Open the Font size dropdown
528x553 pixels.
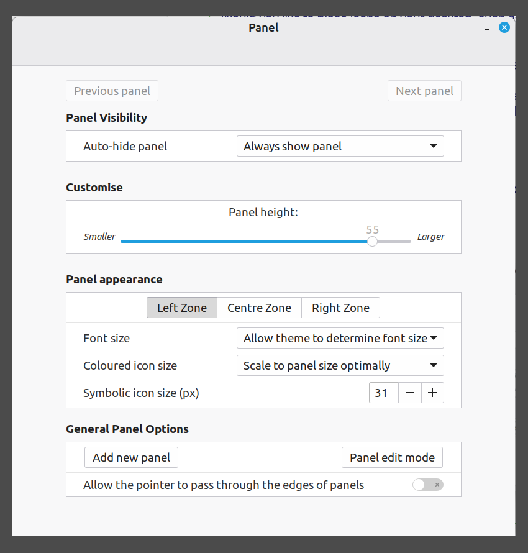click(340, 338)
